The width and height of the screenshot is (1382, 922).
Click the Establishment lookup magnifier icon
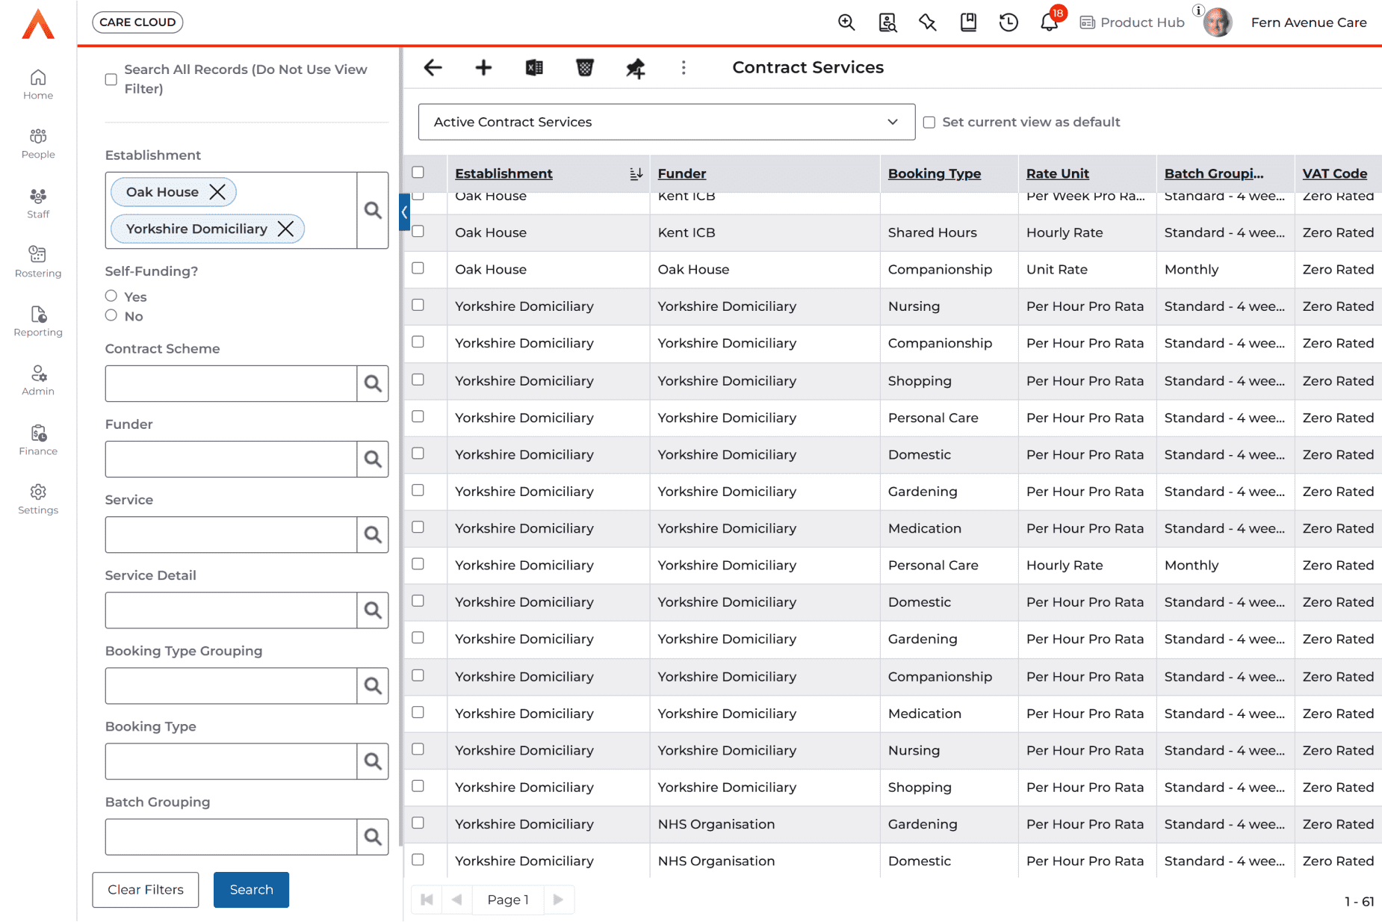point(373,211)
